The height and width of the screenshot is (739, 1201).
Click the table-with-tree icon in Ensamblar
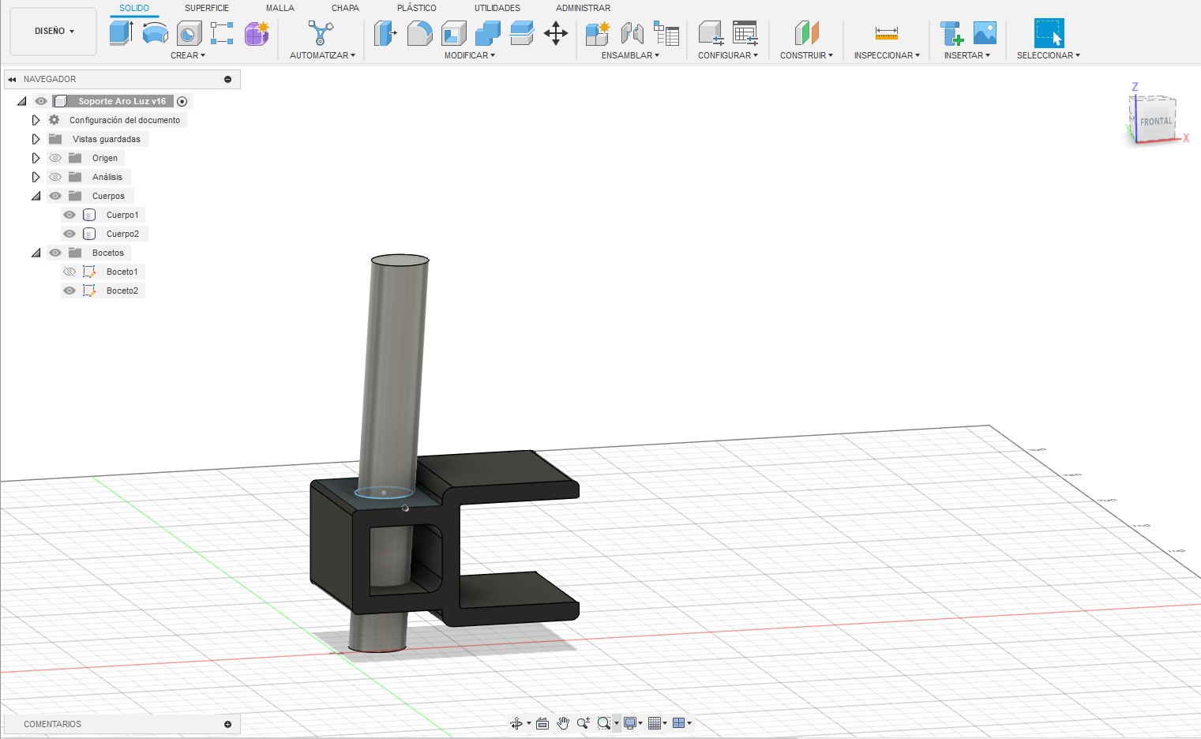point(666,33)
